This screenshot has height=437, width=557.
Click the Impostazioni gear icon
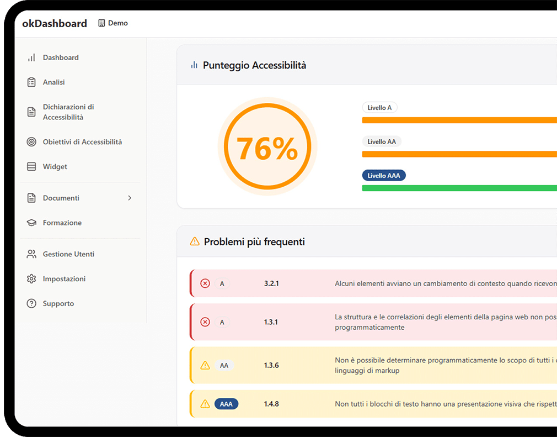point(31,279)
